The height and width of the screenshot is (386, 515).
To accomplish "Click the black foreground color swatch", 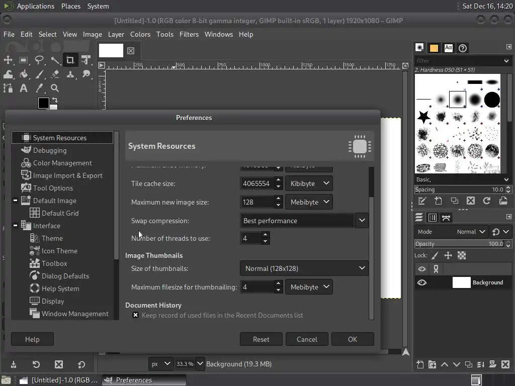I will [43, 103].
